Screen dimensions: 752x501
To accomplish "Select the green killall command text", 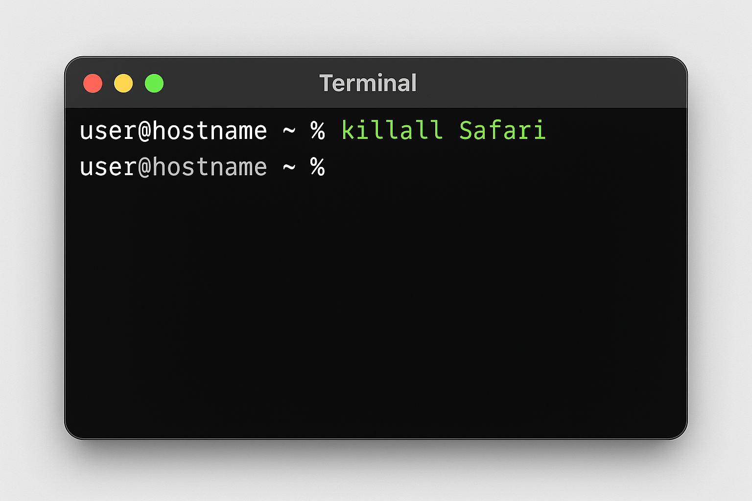I will pyautogui.click(x=390, y=130).
